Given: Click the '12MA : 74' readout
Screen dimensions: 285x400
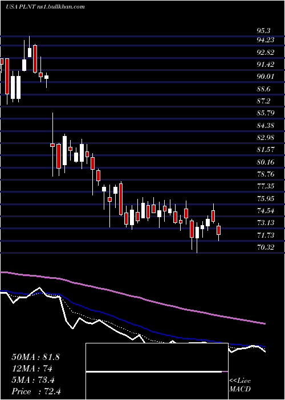Looking at the screenshot, I should [x=32, y=369].
